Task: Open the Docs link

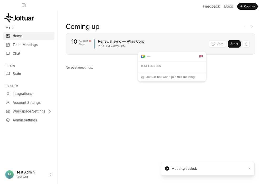Action: (229, 6)
